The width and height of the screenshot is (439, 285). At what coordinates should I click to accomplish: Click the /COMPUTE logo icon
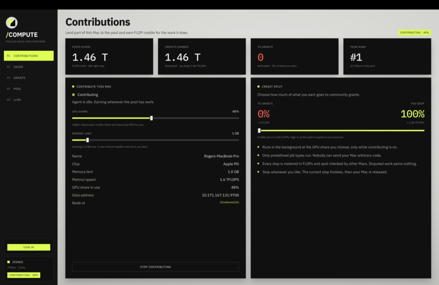coord(12,23)
